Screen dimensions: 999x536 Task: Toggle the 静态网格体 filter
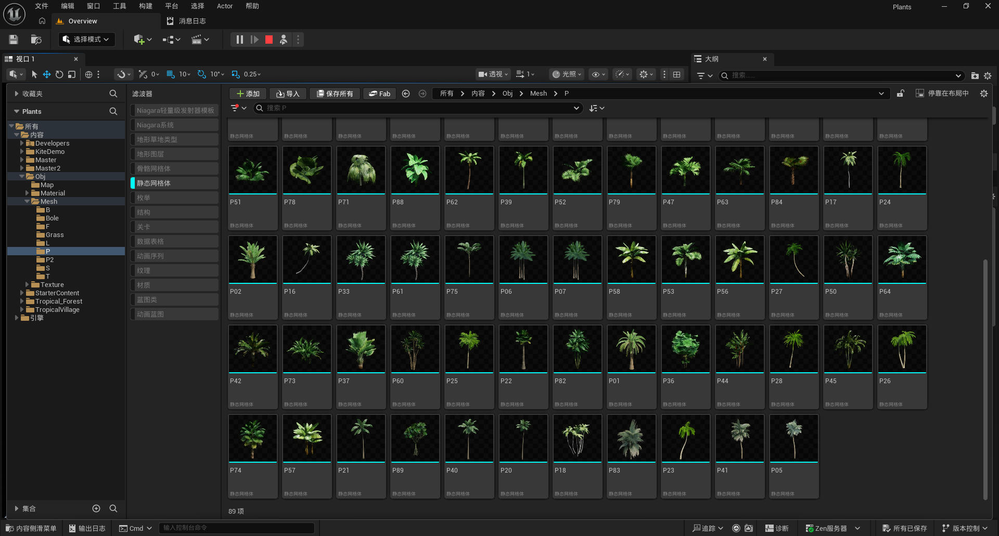click(174, 183)
